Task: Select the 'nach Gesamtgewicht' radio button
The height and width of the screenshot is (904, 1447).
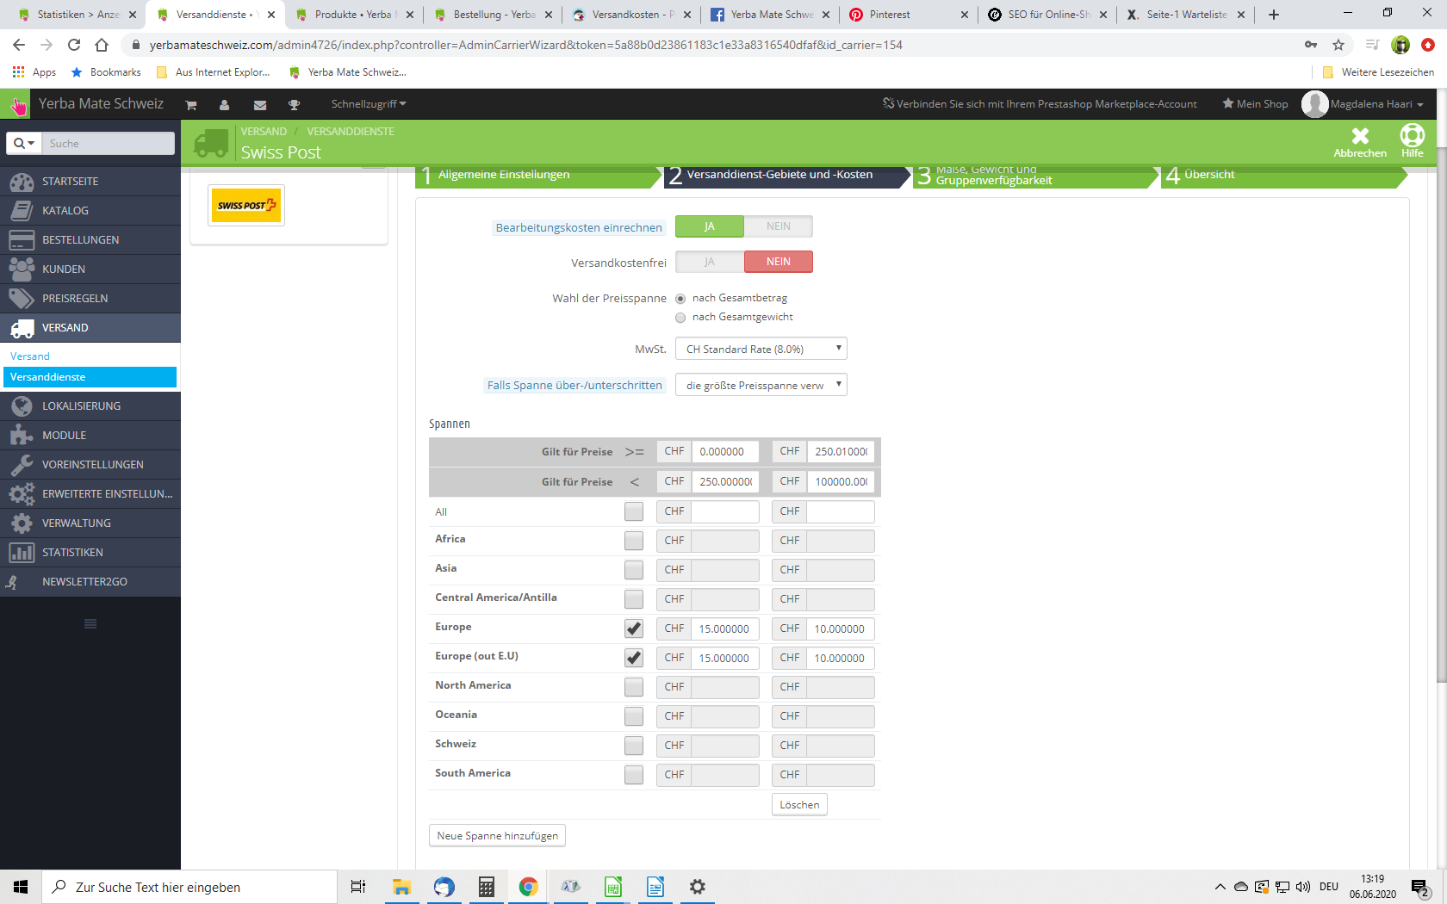Action: 680,318
